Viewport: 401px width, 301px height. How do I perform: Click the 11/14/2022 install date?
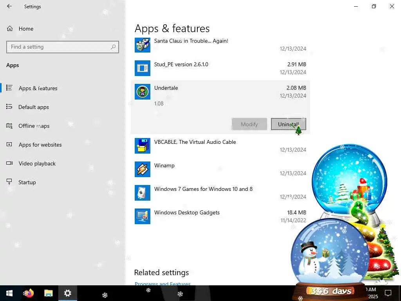pyautogui.click(x=293, y=220)
